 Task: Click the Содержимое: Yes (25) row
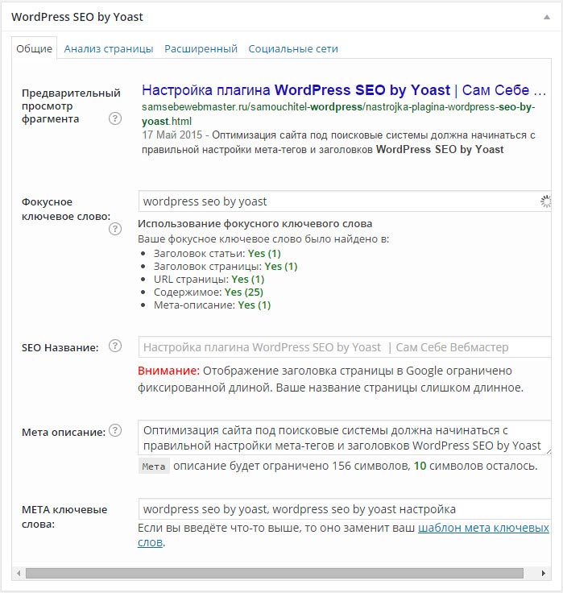pos(209,292)
